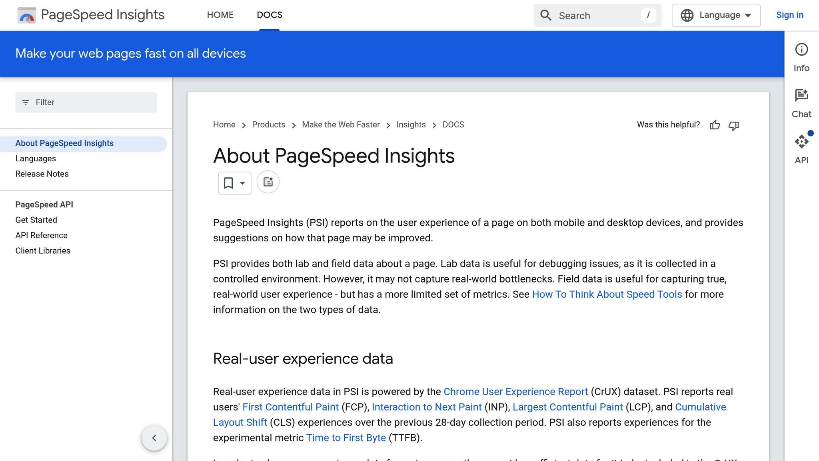Switch to the DOCS tab
Screen dimensions: 819x461
(x=270, y=15)
